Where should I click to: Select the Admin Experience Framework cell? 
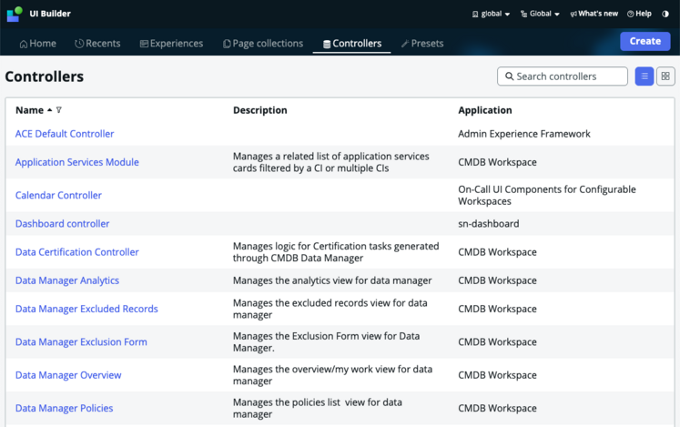coord(523,134)
